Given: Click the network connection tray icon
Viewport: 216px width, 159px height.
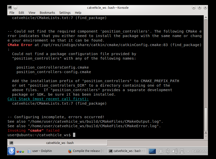Looking at the screenshot, I should coord(181,151).
